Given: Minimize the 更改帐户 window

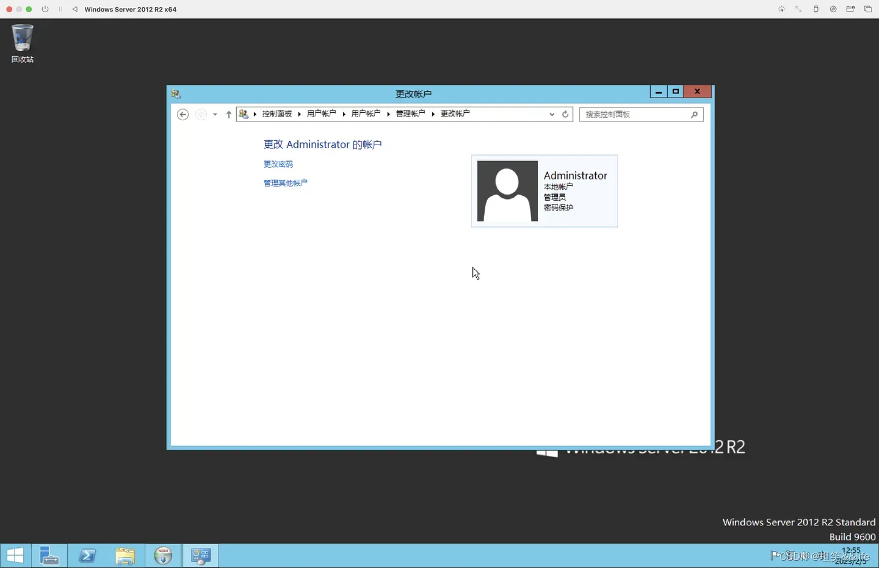Looking at the screenshot, I should click(659, 92).
